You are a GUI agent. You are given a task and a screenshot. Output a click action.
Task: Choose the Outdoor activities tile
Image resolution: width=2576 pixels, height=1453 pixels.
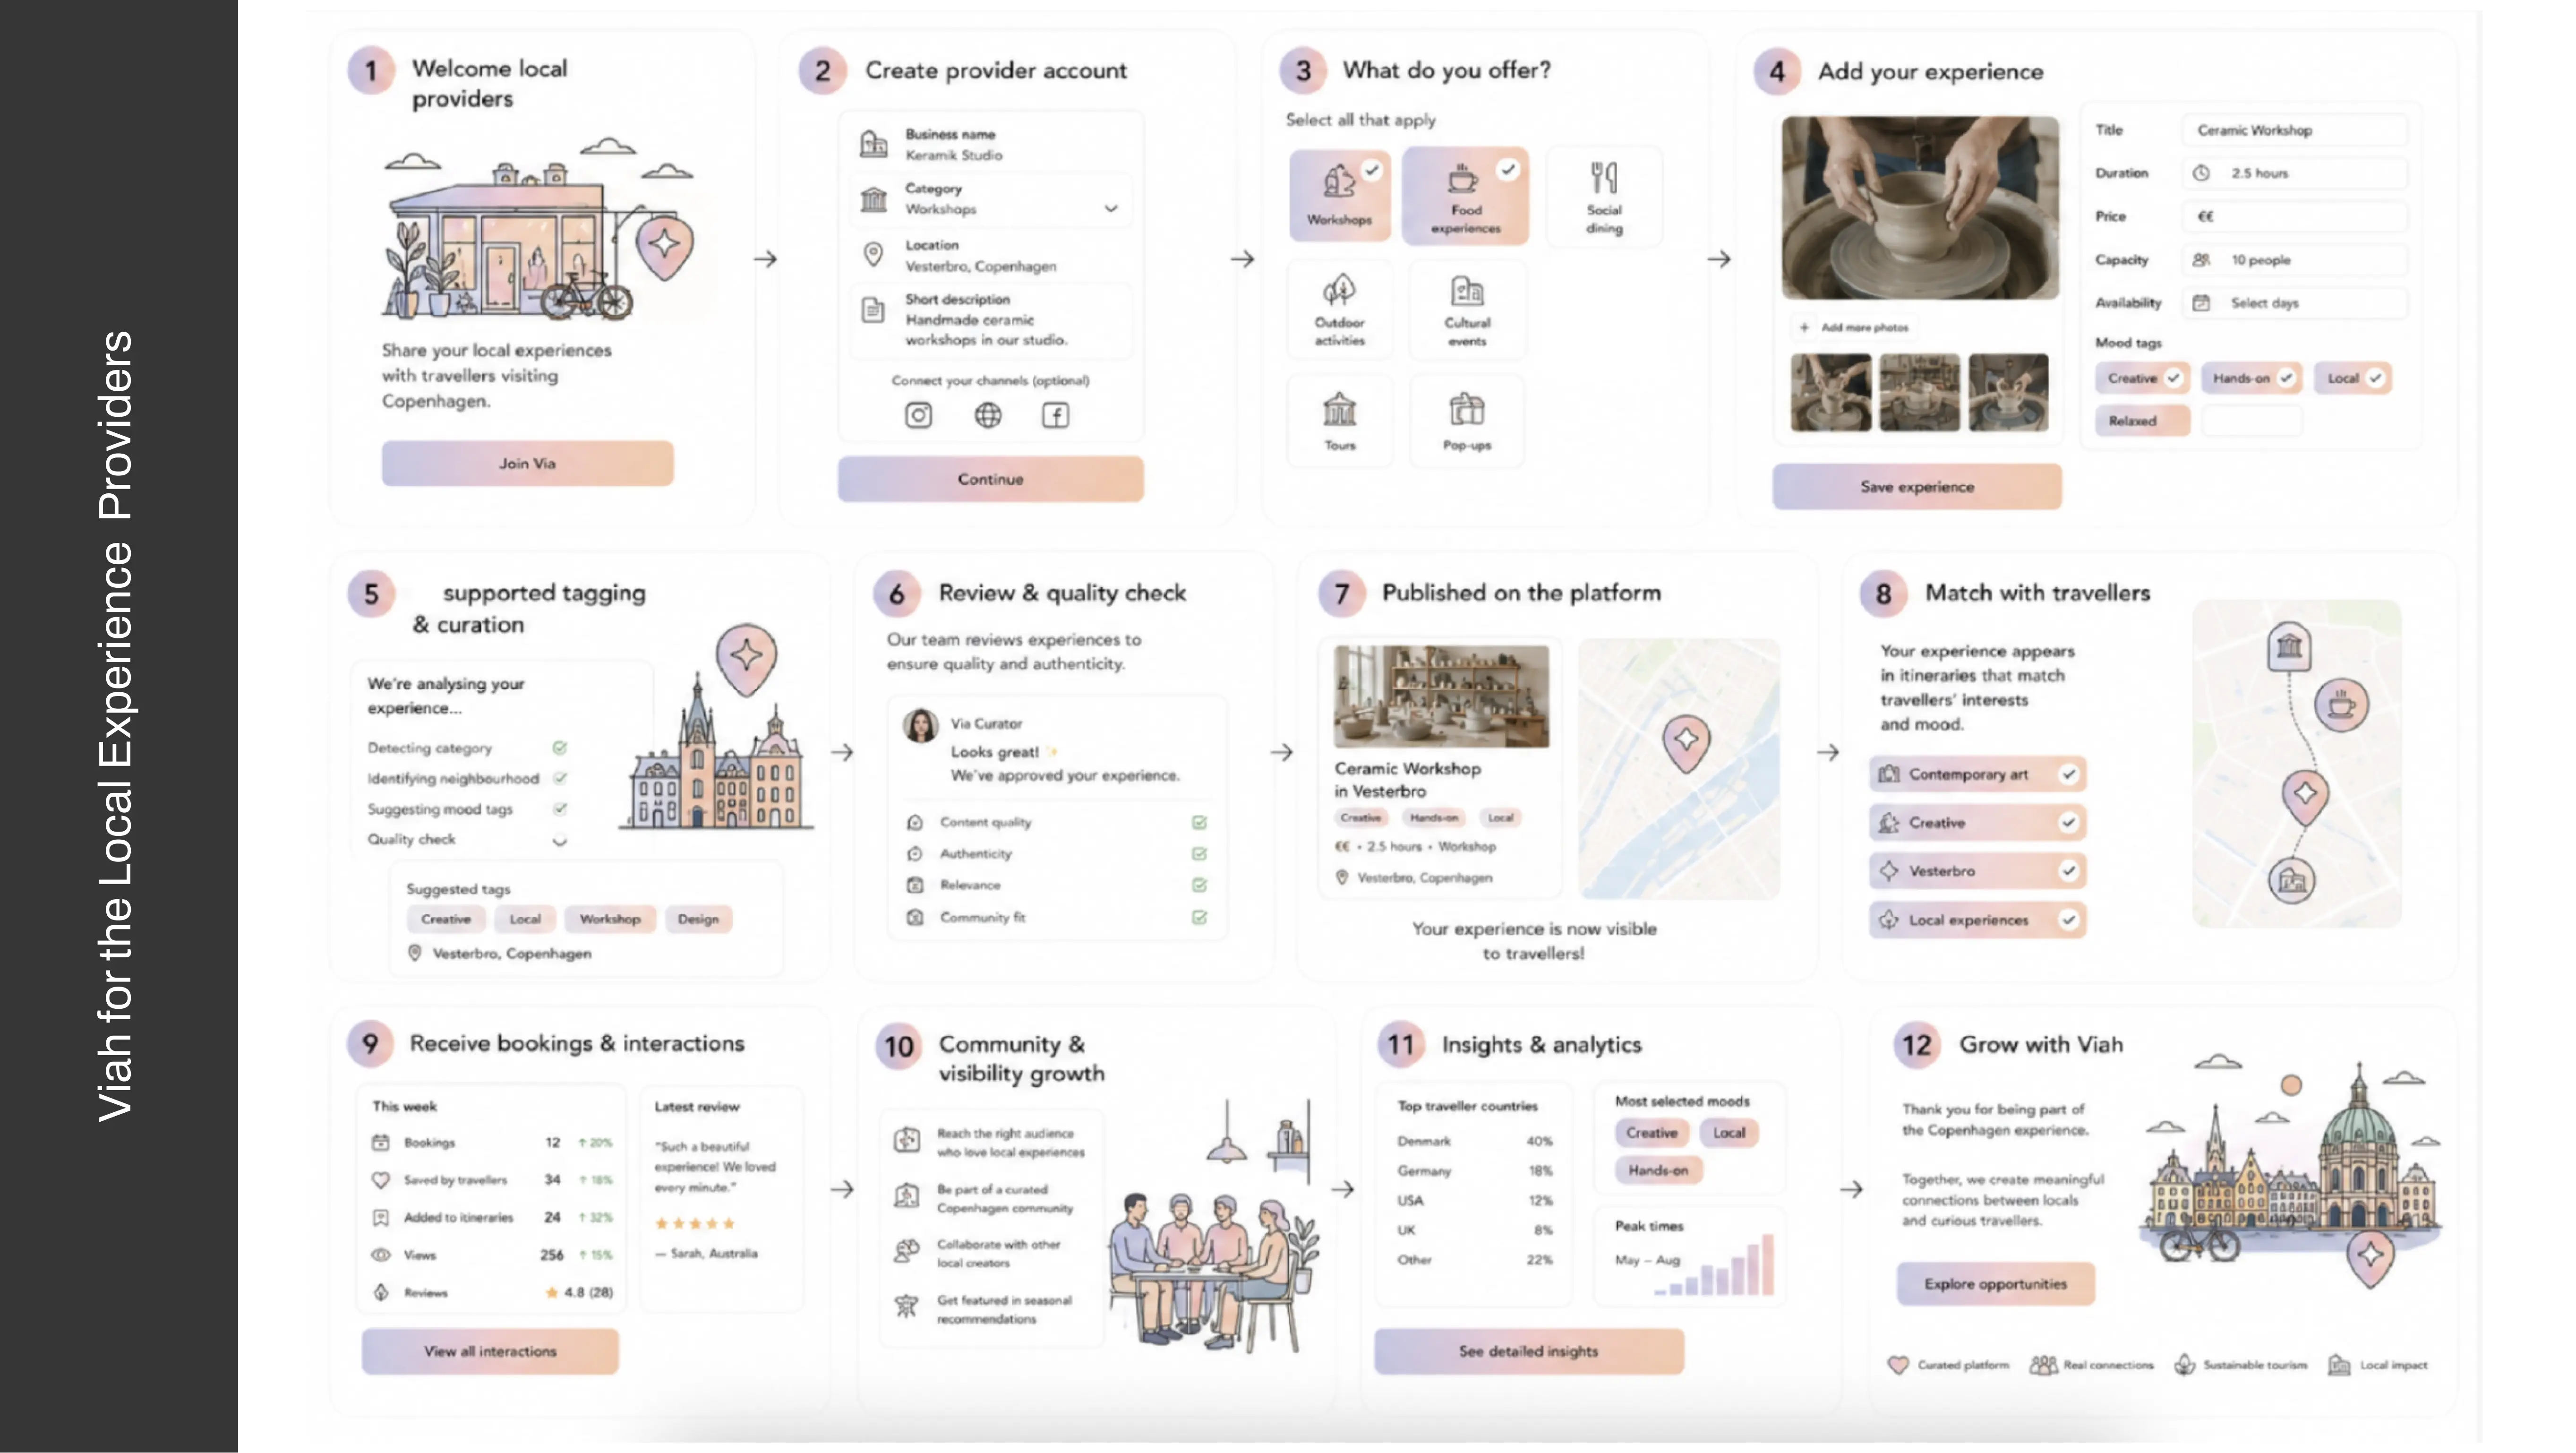(1339, 309)
